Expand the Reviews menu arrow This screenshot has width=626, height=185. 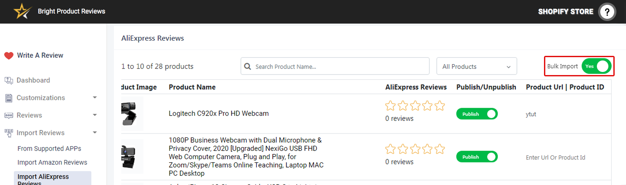click(95, 115)
